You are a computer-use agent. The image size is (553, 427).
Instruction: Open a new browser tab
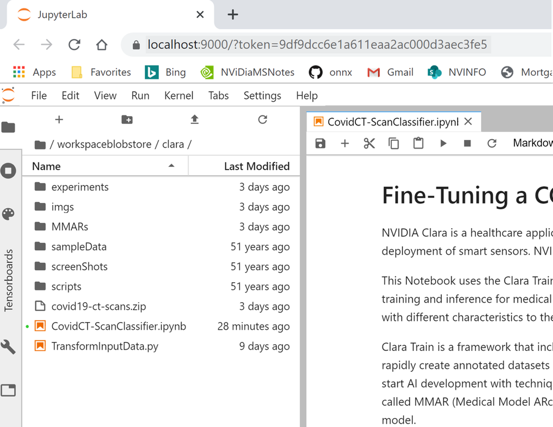(232, 14)
